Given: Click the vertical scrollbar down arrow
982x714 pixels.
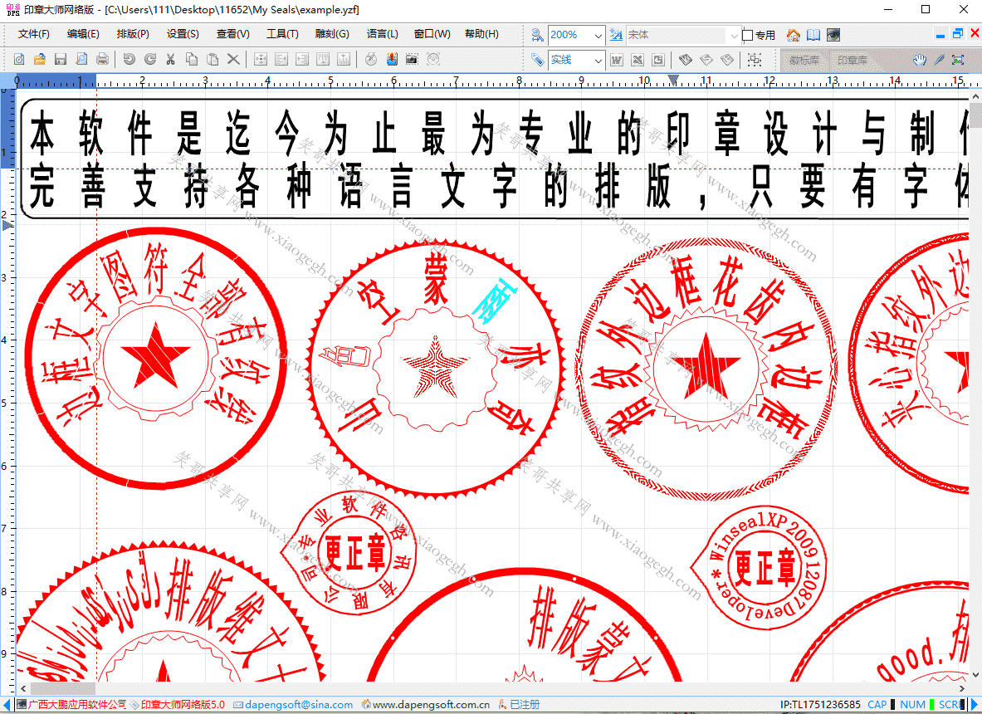Looking at the screenshot, I should (975, 675).
